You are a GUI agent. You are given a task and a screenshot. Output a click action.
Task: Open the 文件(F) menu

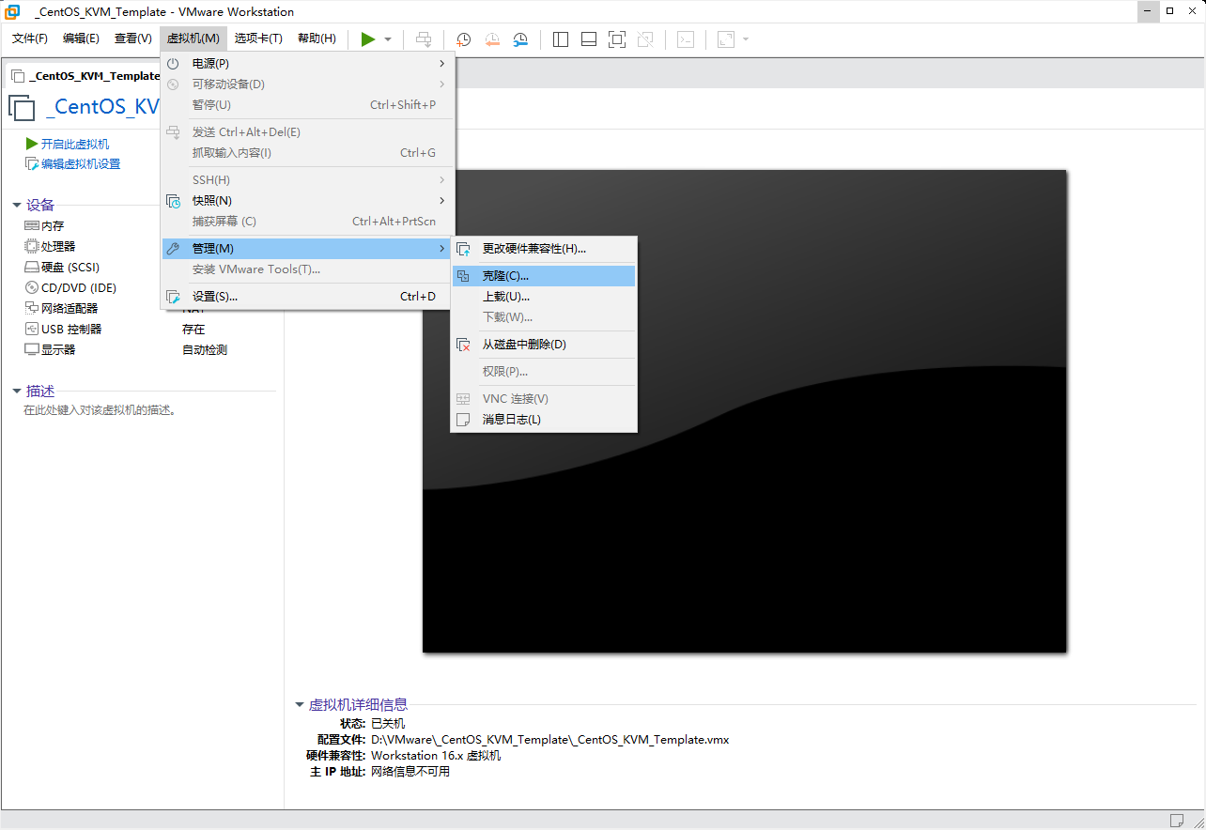coord(30,38)
